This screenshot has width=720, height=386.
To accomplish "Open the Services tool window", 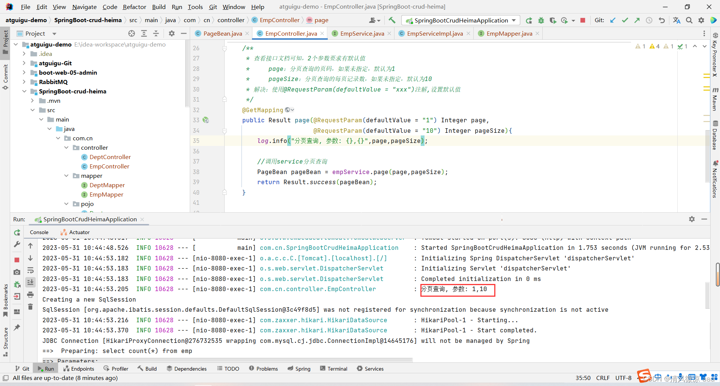I will (370, 369).
